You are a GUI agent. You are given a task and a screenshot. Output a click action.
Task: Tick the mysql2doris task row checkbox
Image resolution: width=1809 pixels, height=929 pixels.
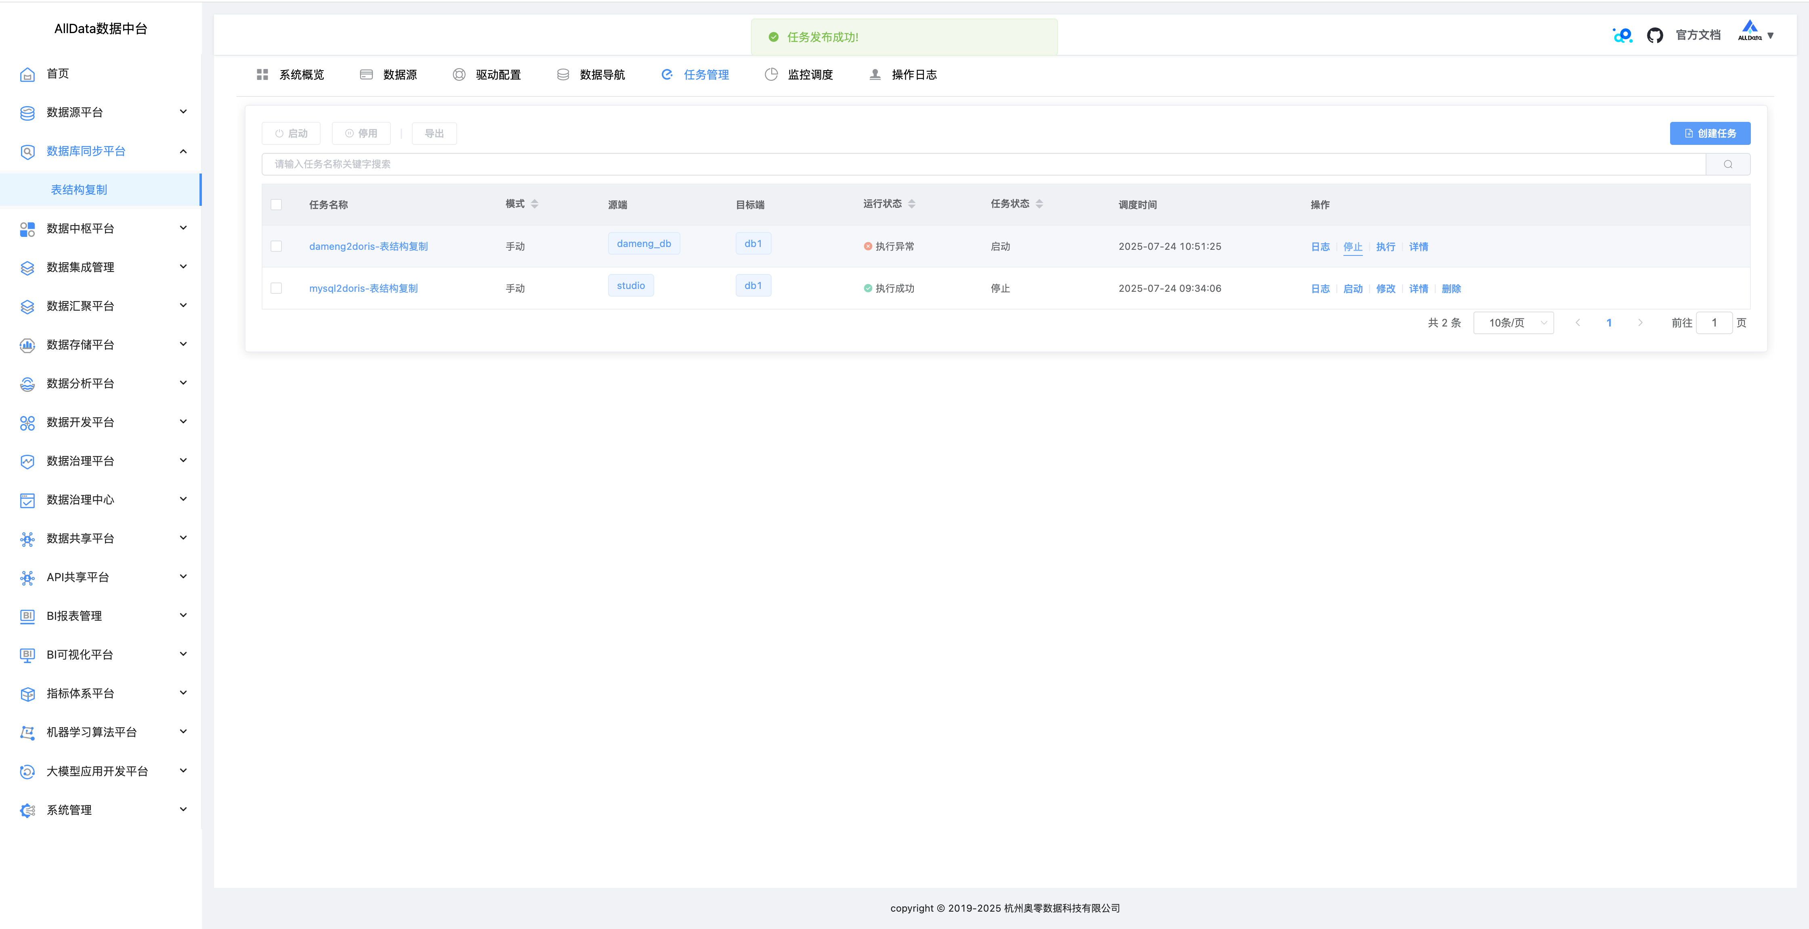pos(276,289)
